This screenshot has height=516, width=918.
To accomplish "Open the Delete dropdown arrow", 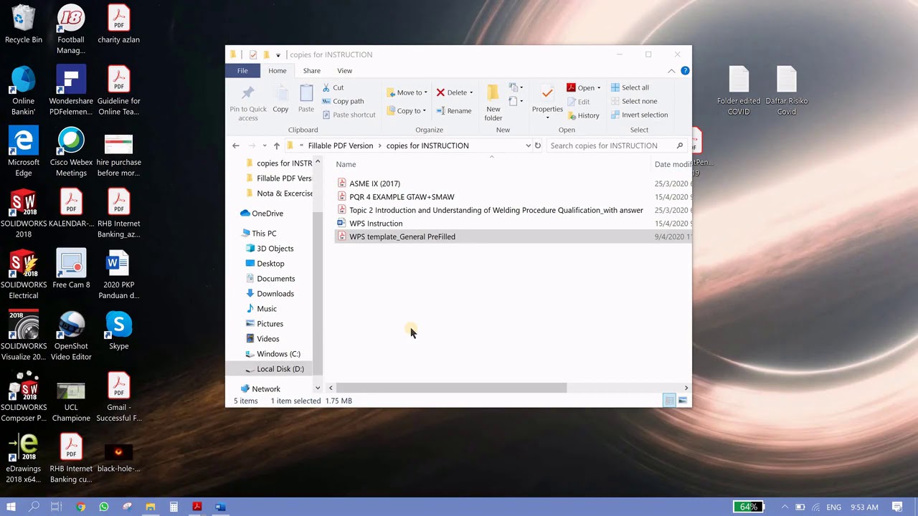I will pos(471,92).
